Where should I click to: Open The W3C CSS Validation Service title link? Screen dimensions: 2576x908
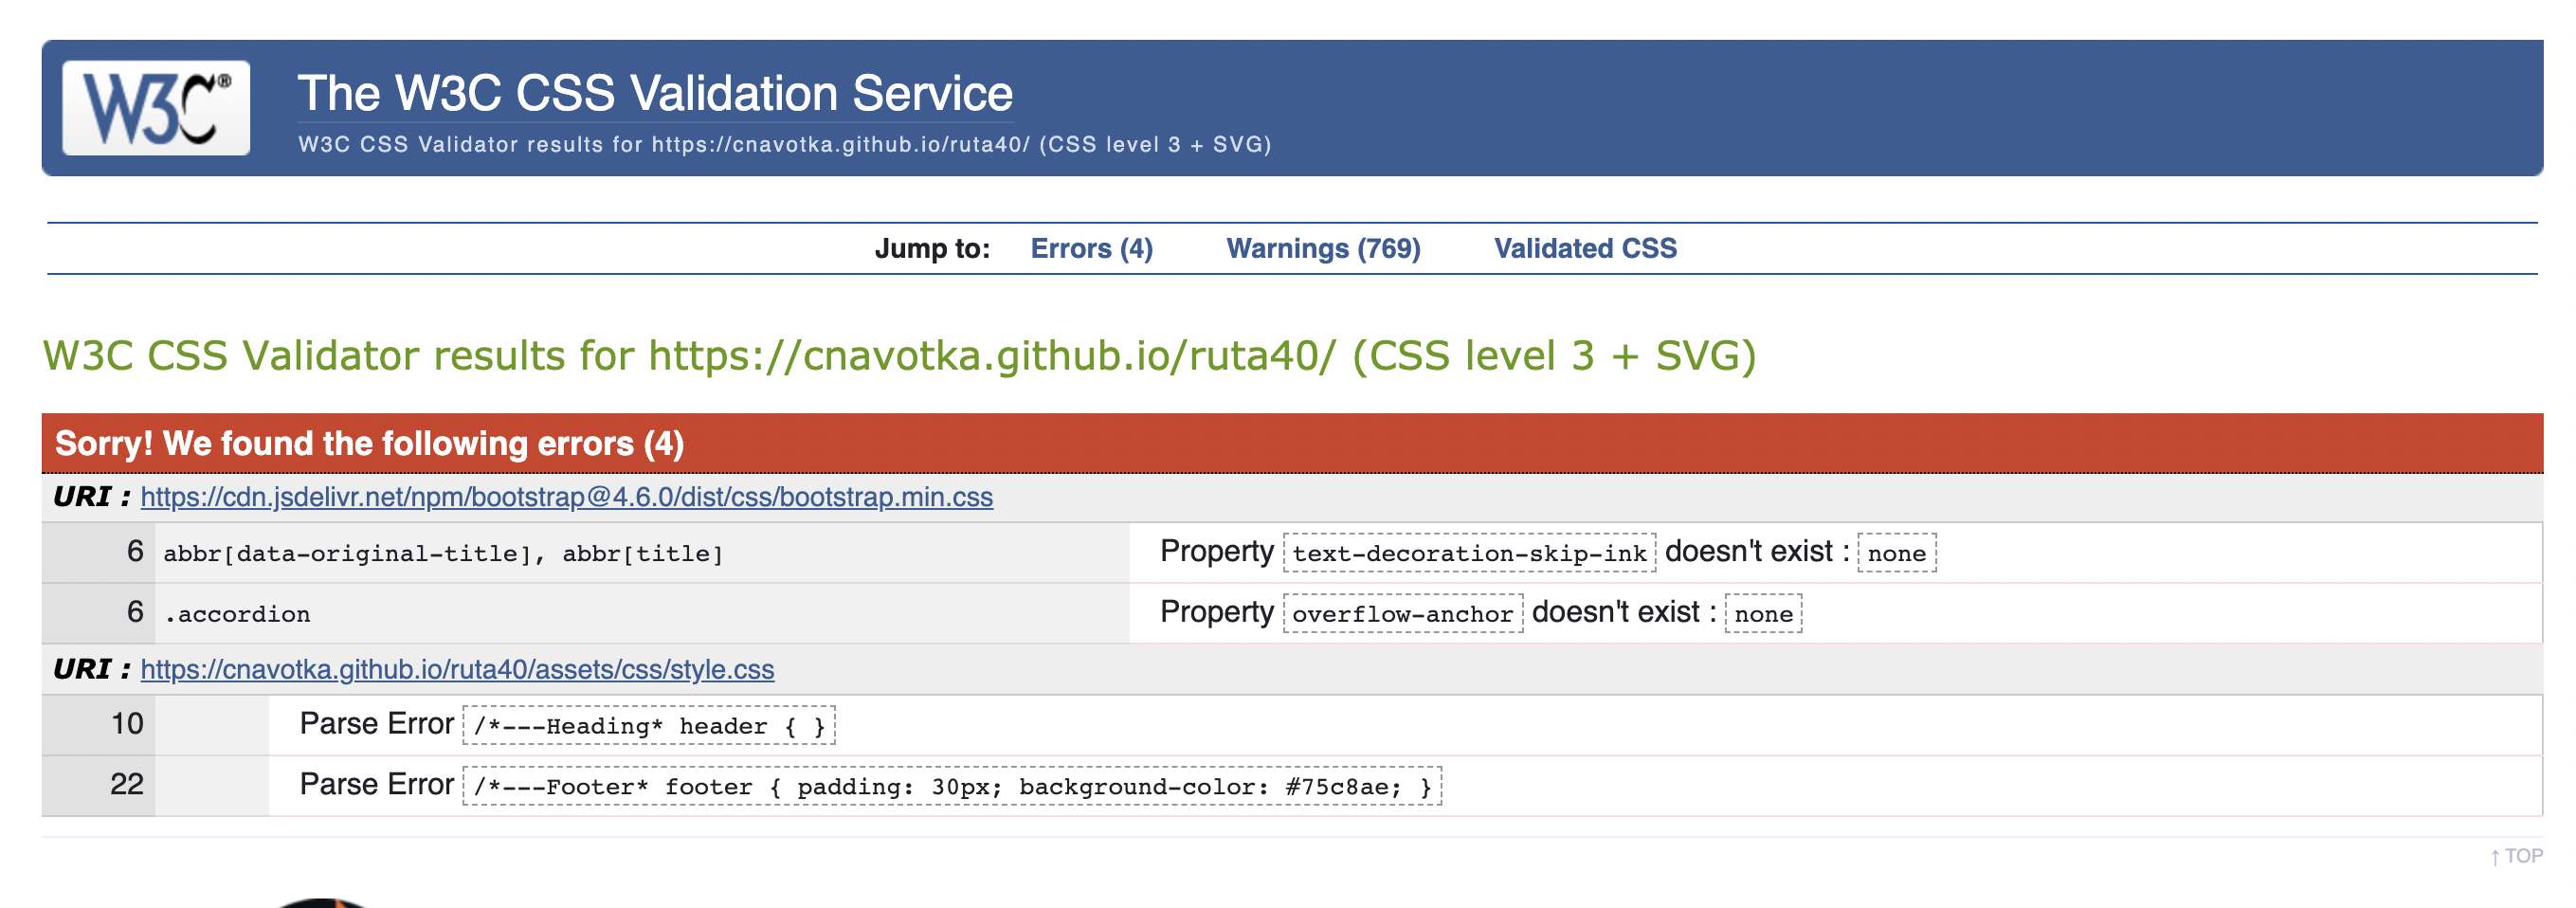point(655,93)
